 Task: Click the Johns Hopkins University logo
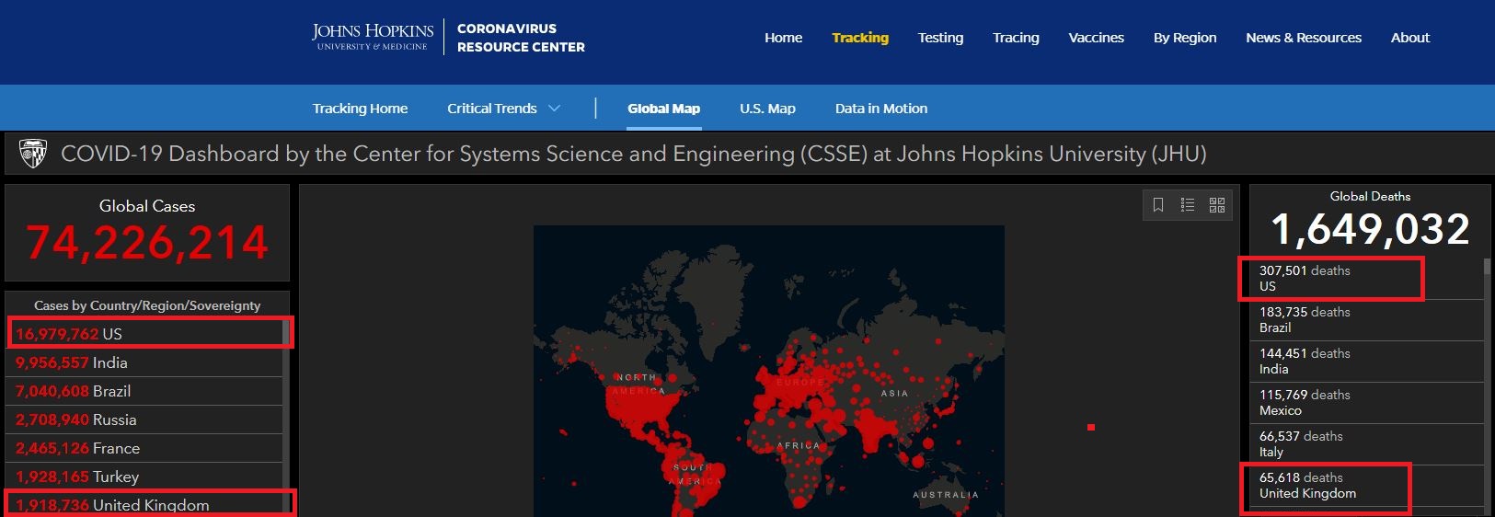(x=373, y=37)
